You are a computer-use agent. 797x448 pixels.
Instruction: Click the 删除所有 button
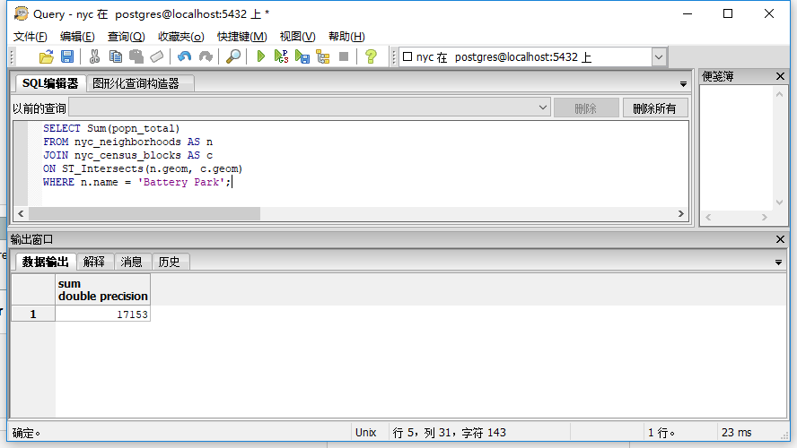[x=655, y=108]
